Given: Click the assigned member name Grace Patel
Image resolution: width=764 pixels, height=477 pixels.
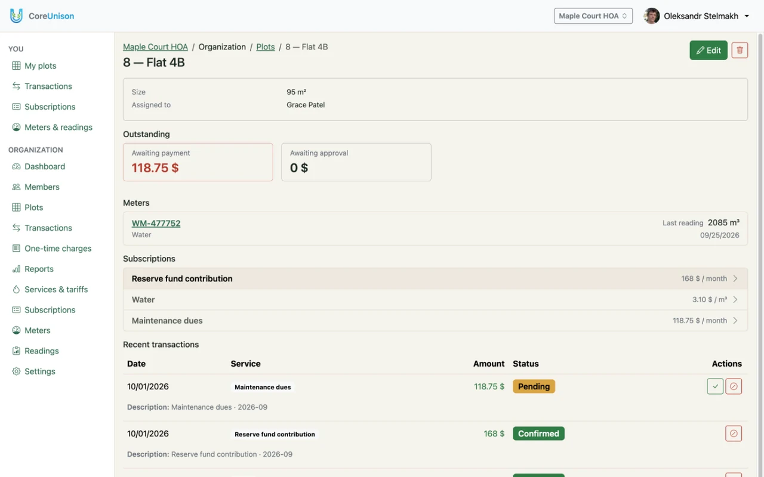Looking at the screenshot, I should (306, 105).
